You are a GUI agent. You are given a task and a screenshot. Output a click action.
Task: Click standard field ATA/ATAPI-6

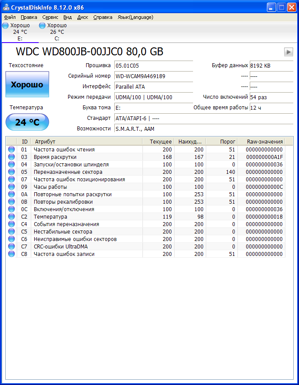tap(204, 119)
